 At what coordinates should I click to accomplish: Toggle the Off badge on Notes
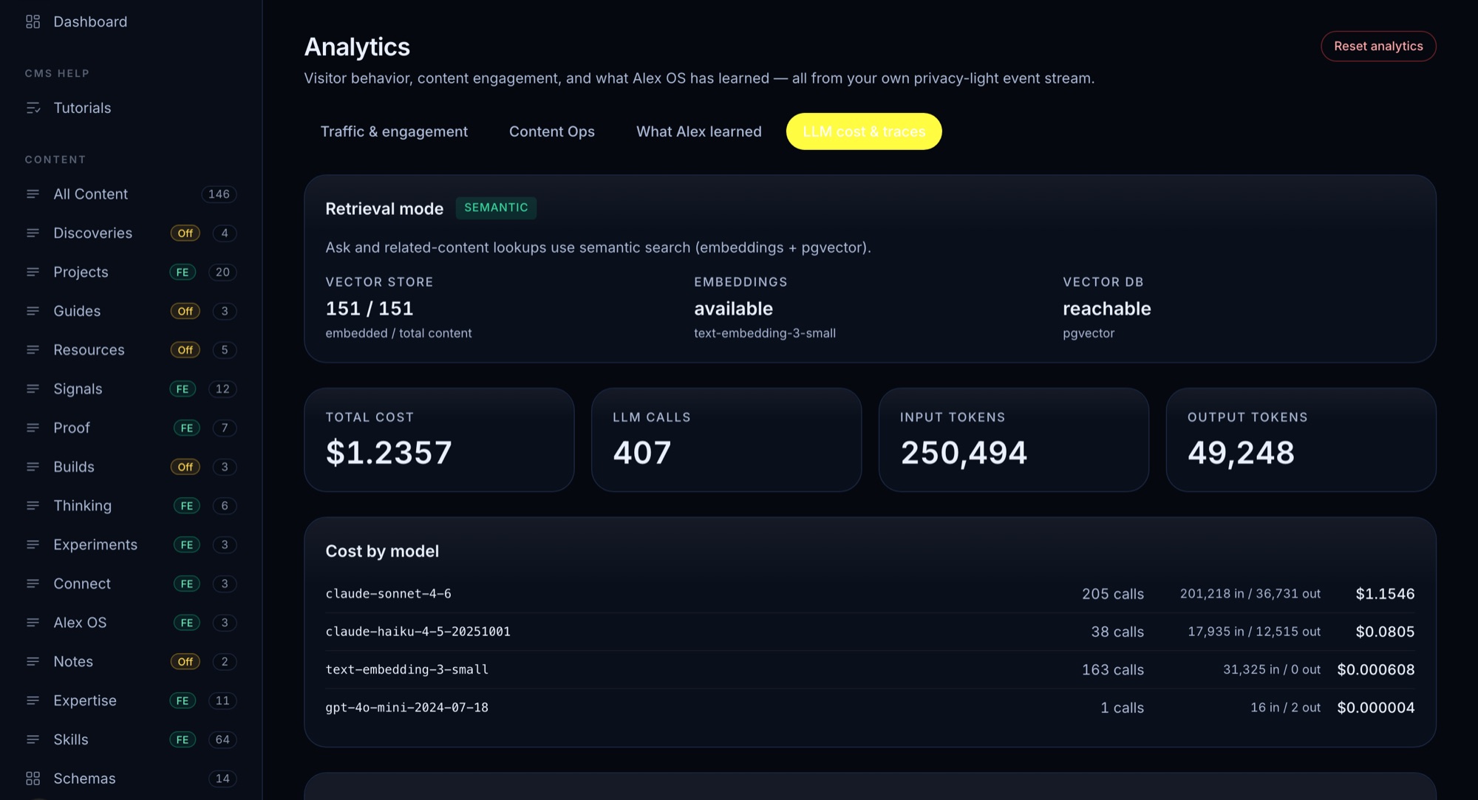(185, 662)
